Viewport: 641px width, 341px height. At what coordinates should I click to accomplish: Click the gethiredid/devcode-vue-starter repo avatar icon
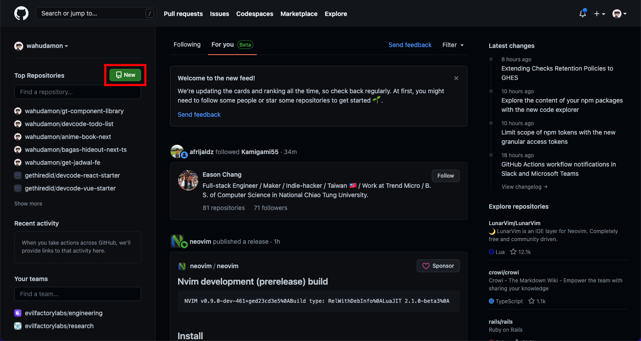tap(18, 188)
